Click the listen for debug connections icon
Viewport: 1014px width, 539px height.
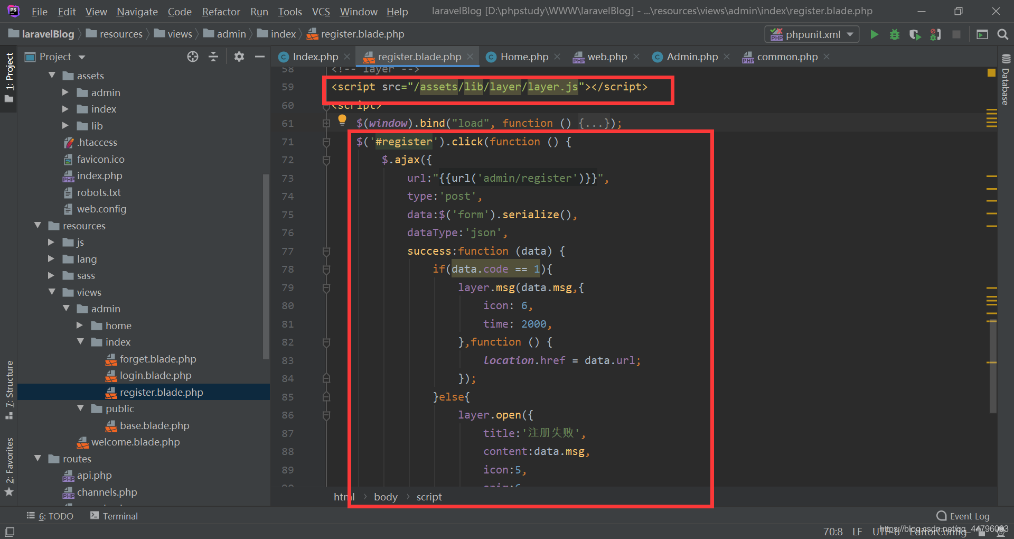pos(936,34)
